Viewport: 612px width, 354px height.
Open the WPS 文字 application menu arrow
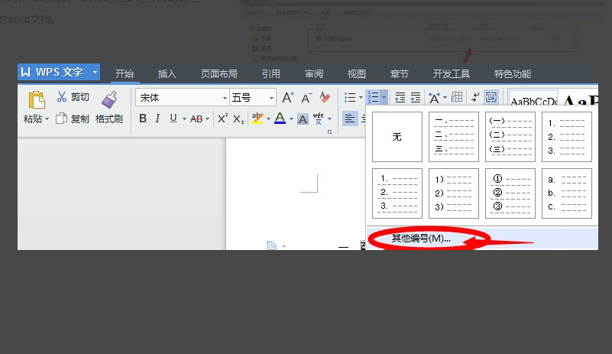(95, 73)
